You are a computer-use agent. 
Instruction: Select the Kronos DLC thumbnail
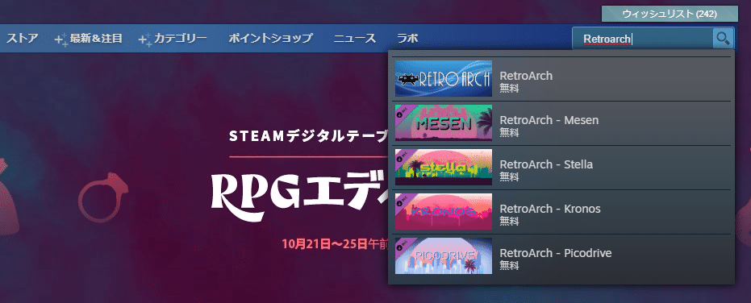tap(444, 212)
